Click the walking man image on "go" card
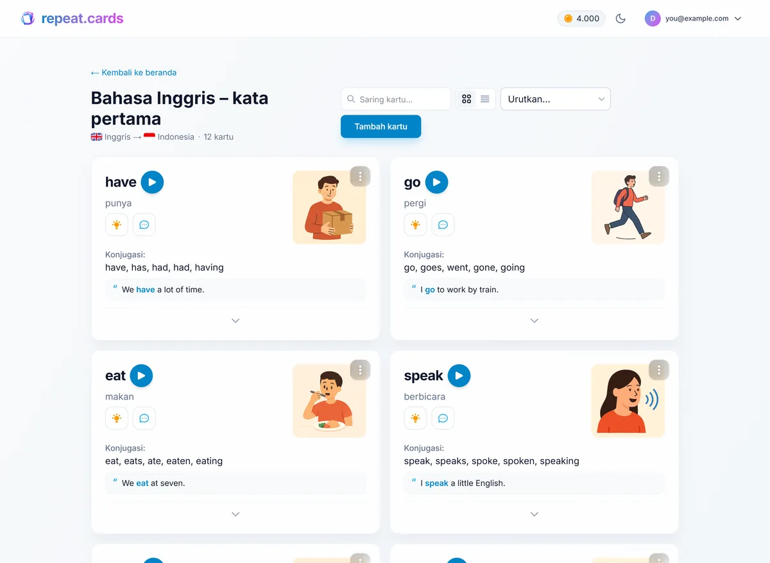770x563 pixels. [x=628, y=207]
